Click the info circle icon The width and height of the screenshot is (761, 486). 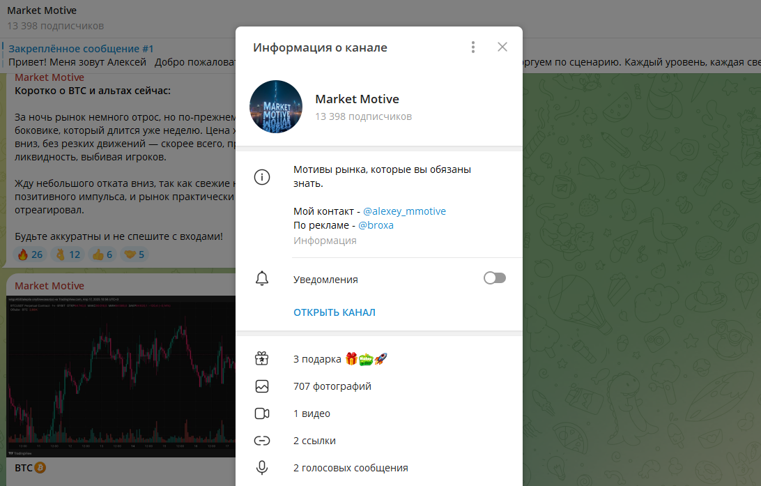[x=262, y=176]
